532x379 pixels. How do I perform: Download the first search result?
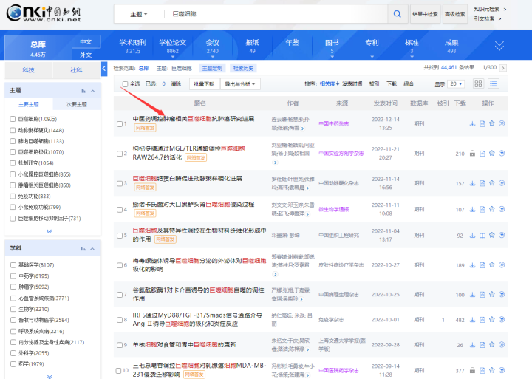click(x=473, y=123)
